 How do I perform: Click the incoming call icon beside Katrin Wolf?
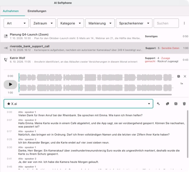click(6, 60)
